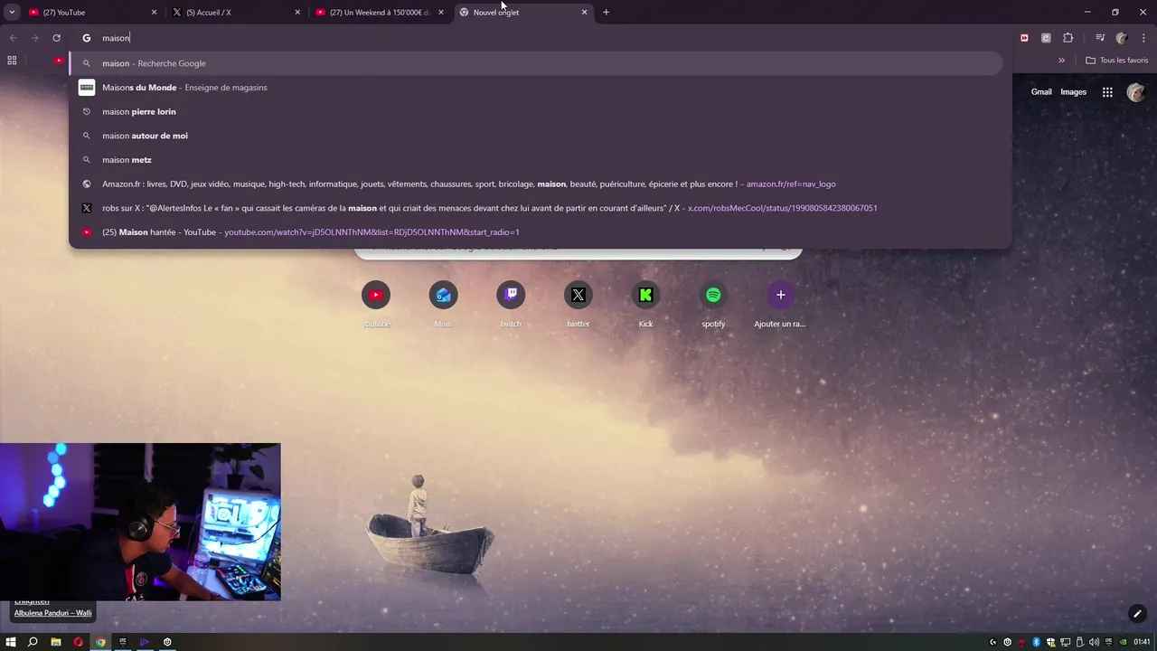Open the Chrome profile avatar in toolbar
This screenshot has width=1157, height=651.
pos(1122,38)
